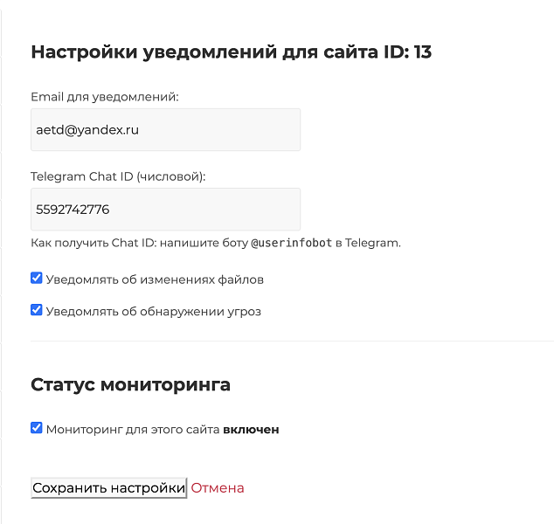Click the @userinfobot monospace text

coord(292,243)
